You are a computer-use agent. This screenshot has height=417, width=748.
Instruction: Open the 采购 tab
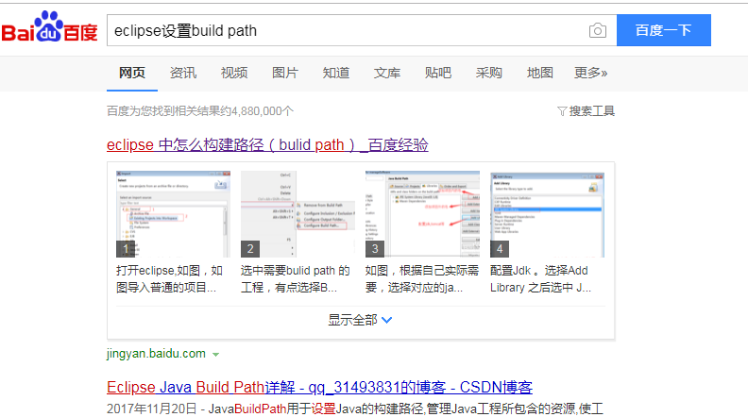coord(489,73)
